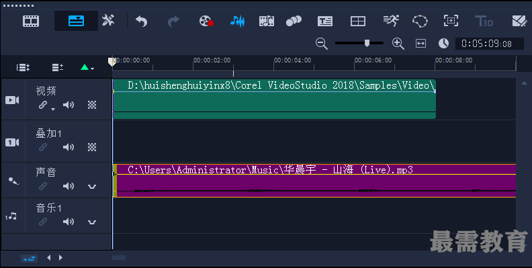532x268 pixels.
Task: Zoom in the timeline
Action: pos(398,44)
